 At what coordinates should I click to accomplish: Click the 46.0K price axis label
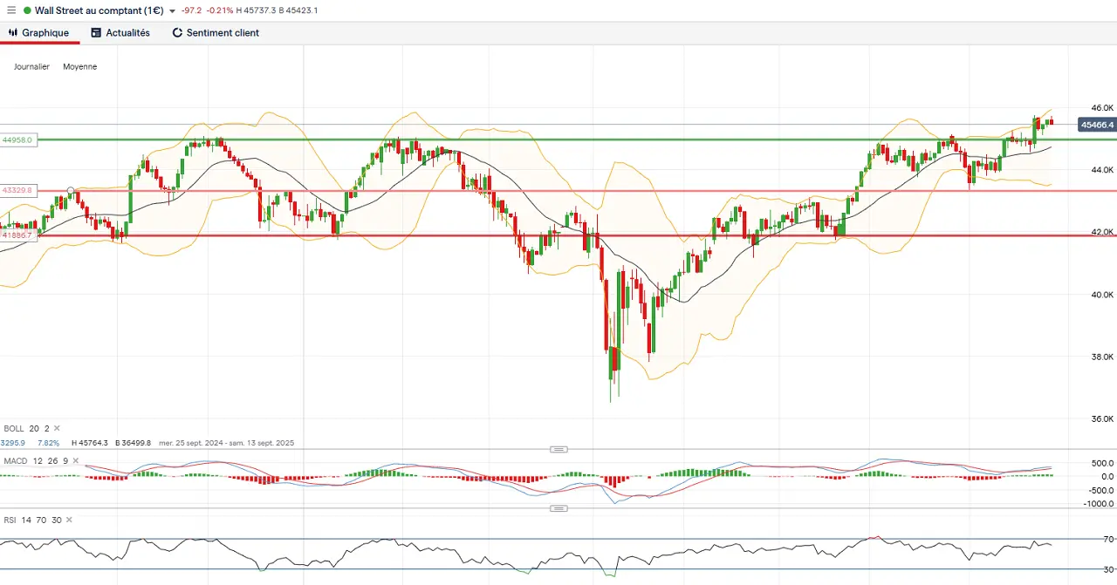coord(1103,107)
